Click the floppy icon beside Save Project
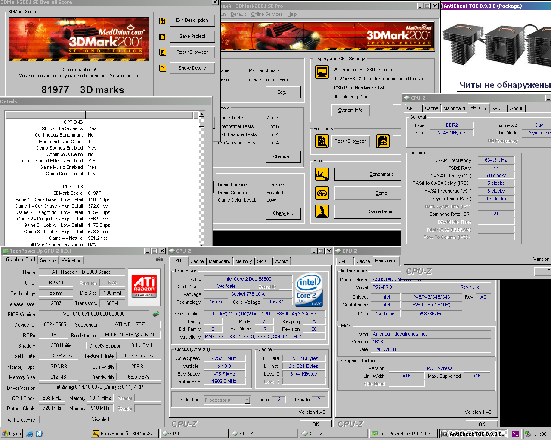 click(x=163, y=37)
